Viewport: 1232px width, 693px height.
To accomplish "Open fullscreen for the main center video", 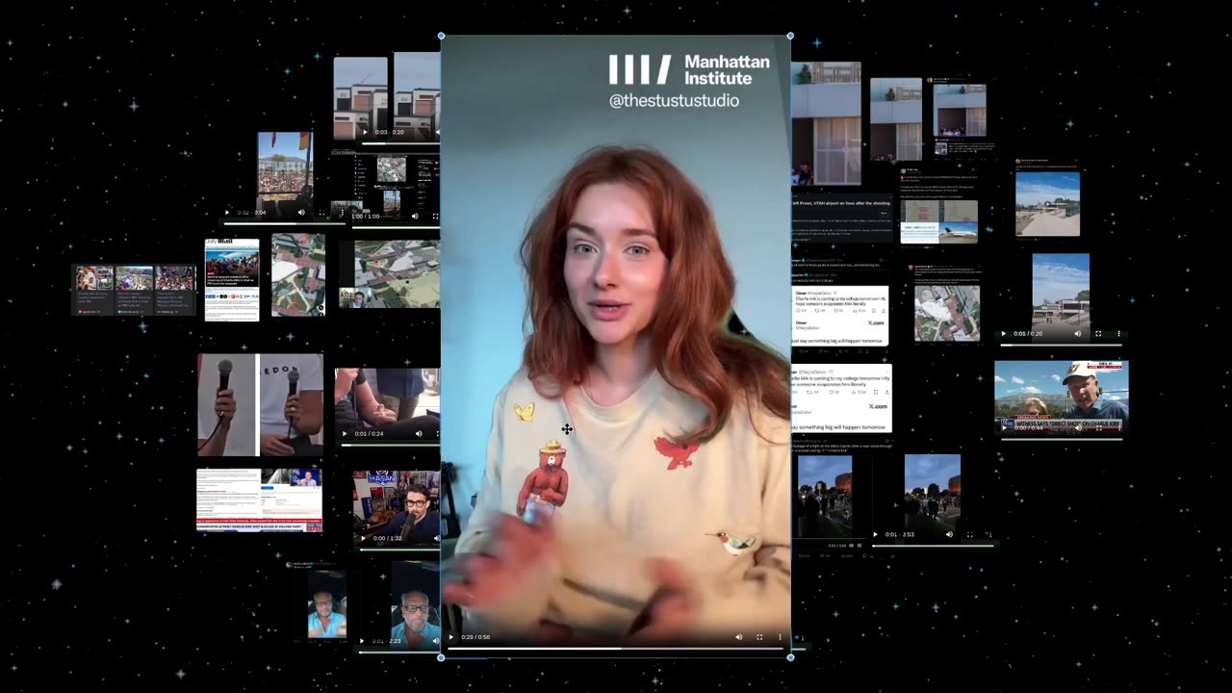I will (x=759, y=637).
